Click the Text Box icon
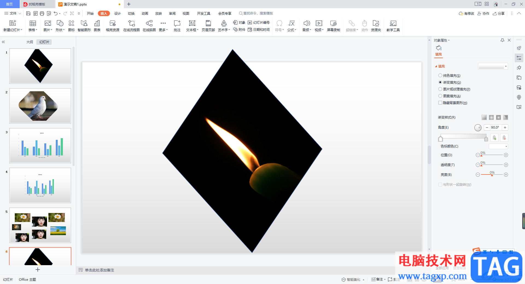The image size is (525, 284). coord(192,23)
